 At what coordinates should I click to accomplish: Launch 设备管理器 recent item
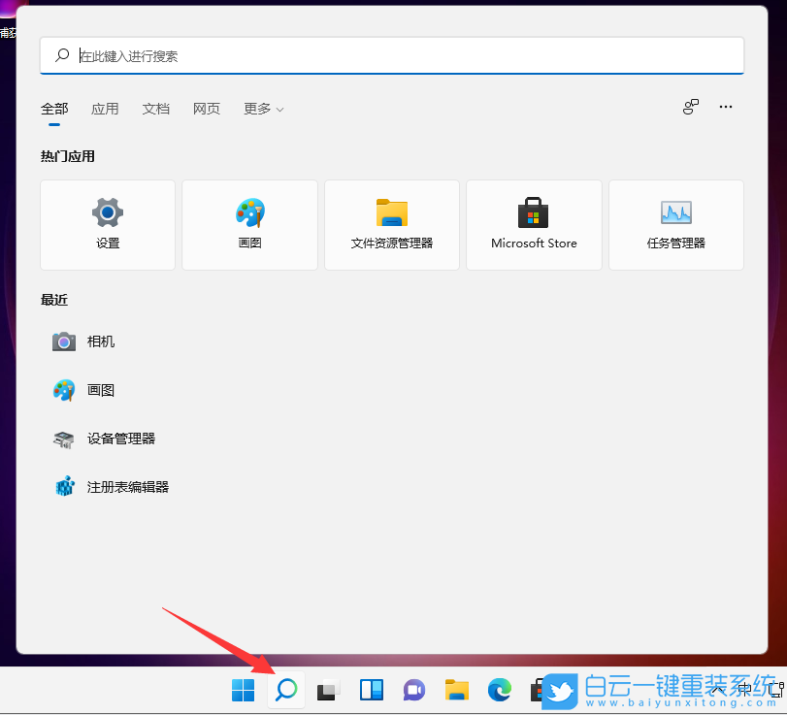[x=121, y=439]
